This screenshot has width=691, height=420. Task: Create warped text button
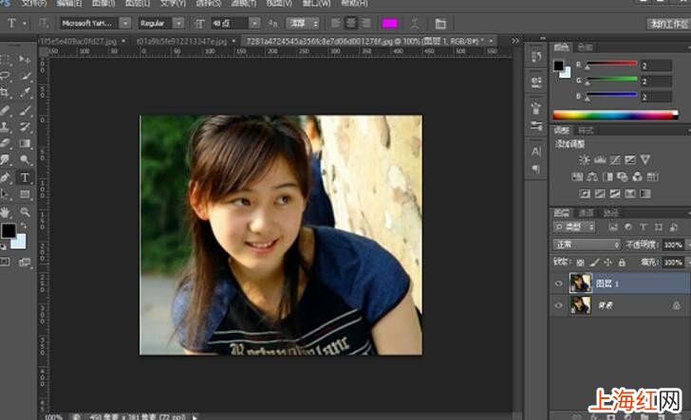click(415, 24)
